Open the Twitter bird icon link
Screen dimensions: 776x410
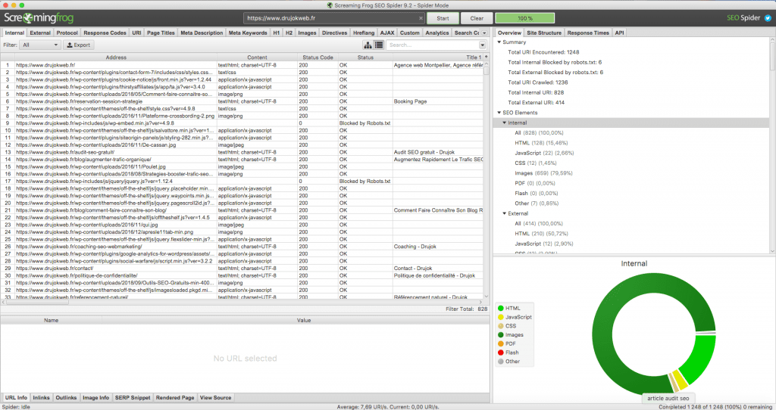coord(768,18)
